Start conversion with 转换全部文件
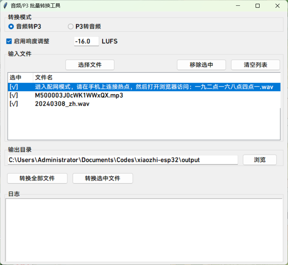Image resolution: width=288 pixels, height=265 pixels. (x=37, y=178)
